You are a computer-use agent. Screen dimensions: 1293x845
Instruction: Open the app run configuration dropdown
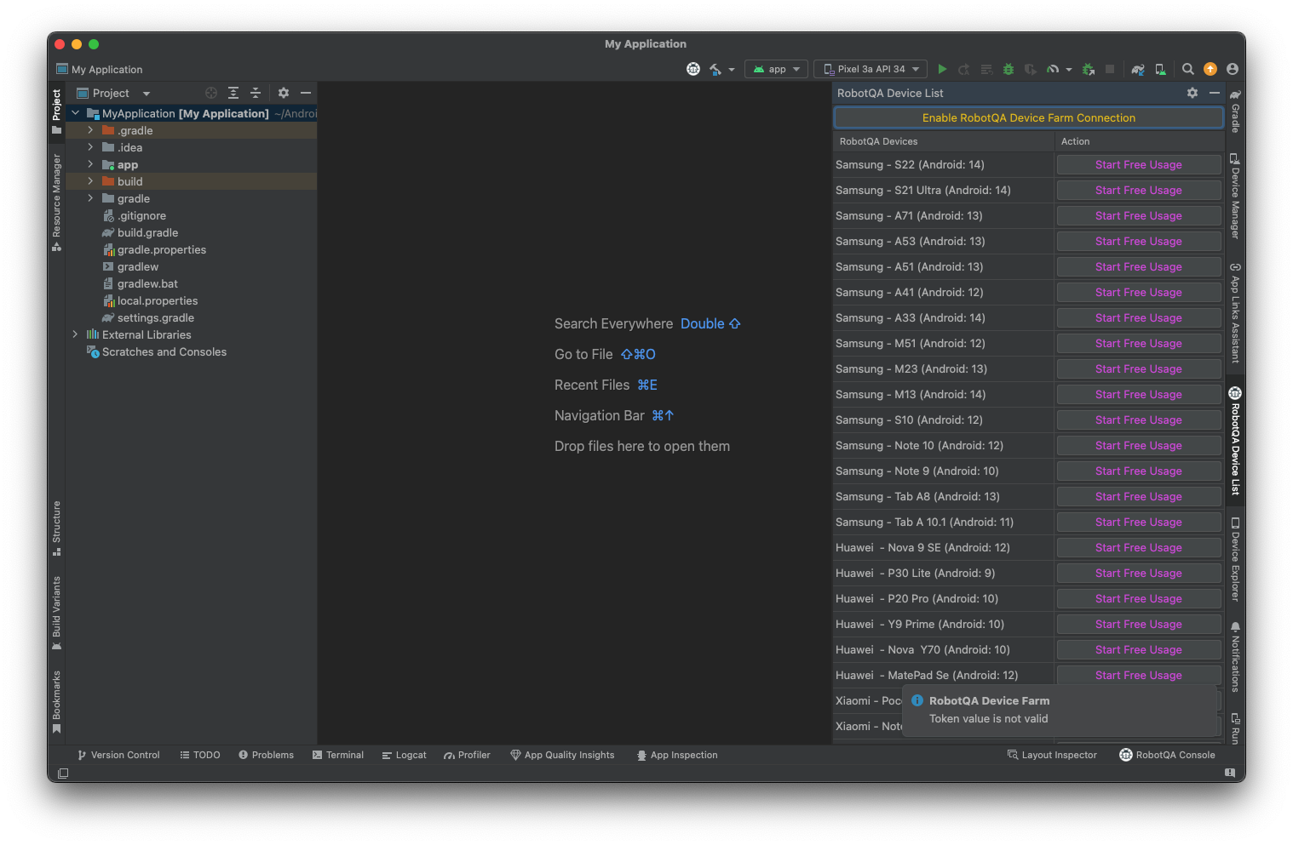(775, 69)
